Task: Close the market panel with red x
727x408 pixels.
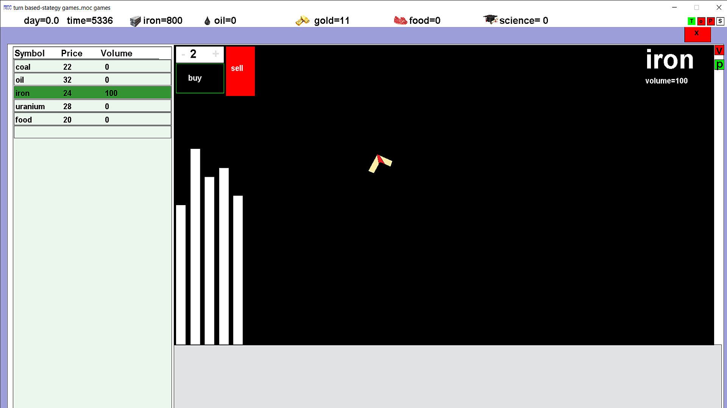Action: pos(697,34)
